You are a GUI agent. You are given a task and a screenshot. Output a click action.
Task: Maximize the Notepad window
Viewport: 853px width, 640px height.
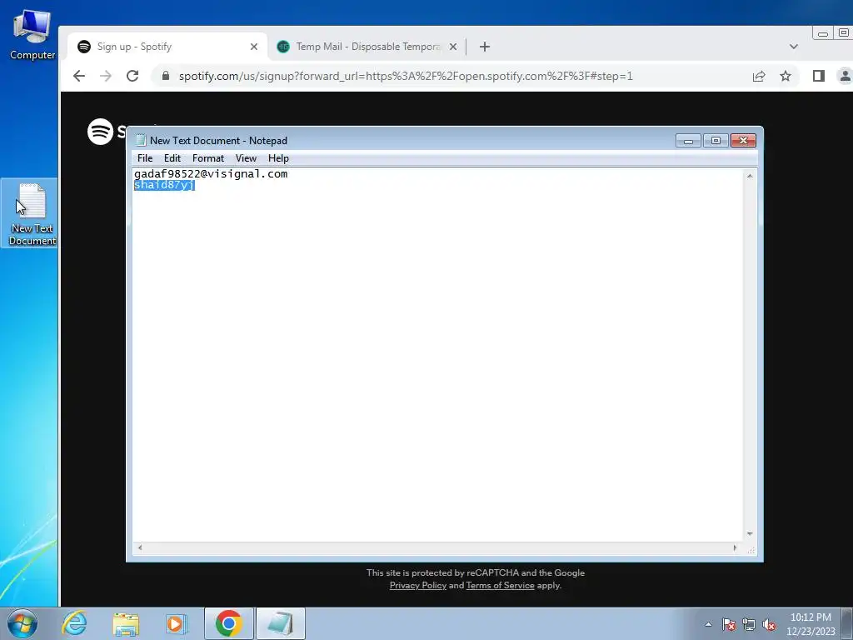(x=716, y=140)
